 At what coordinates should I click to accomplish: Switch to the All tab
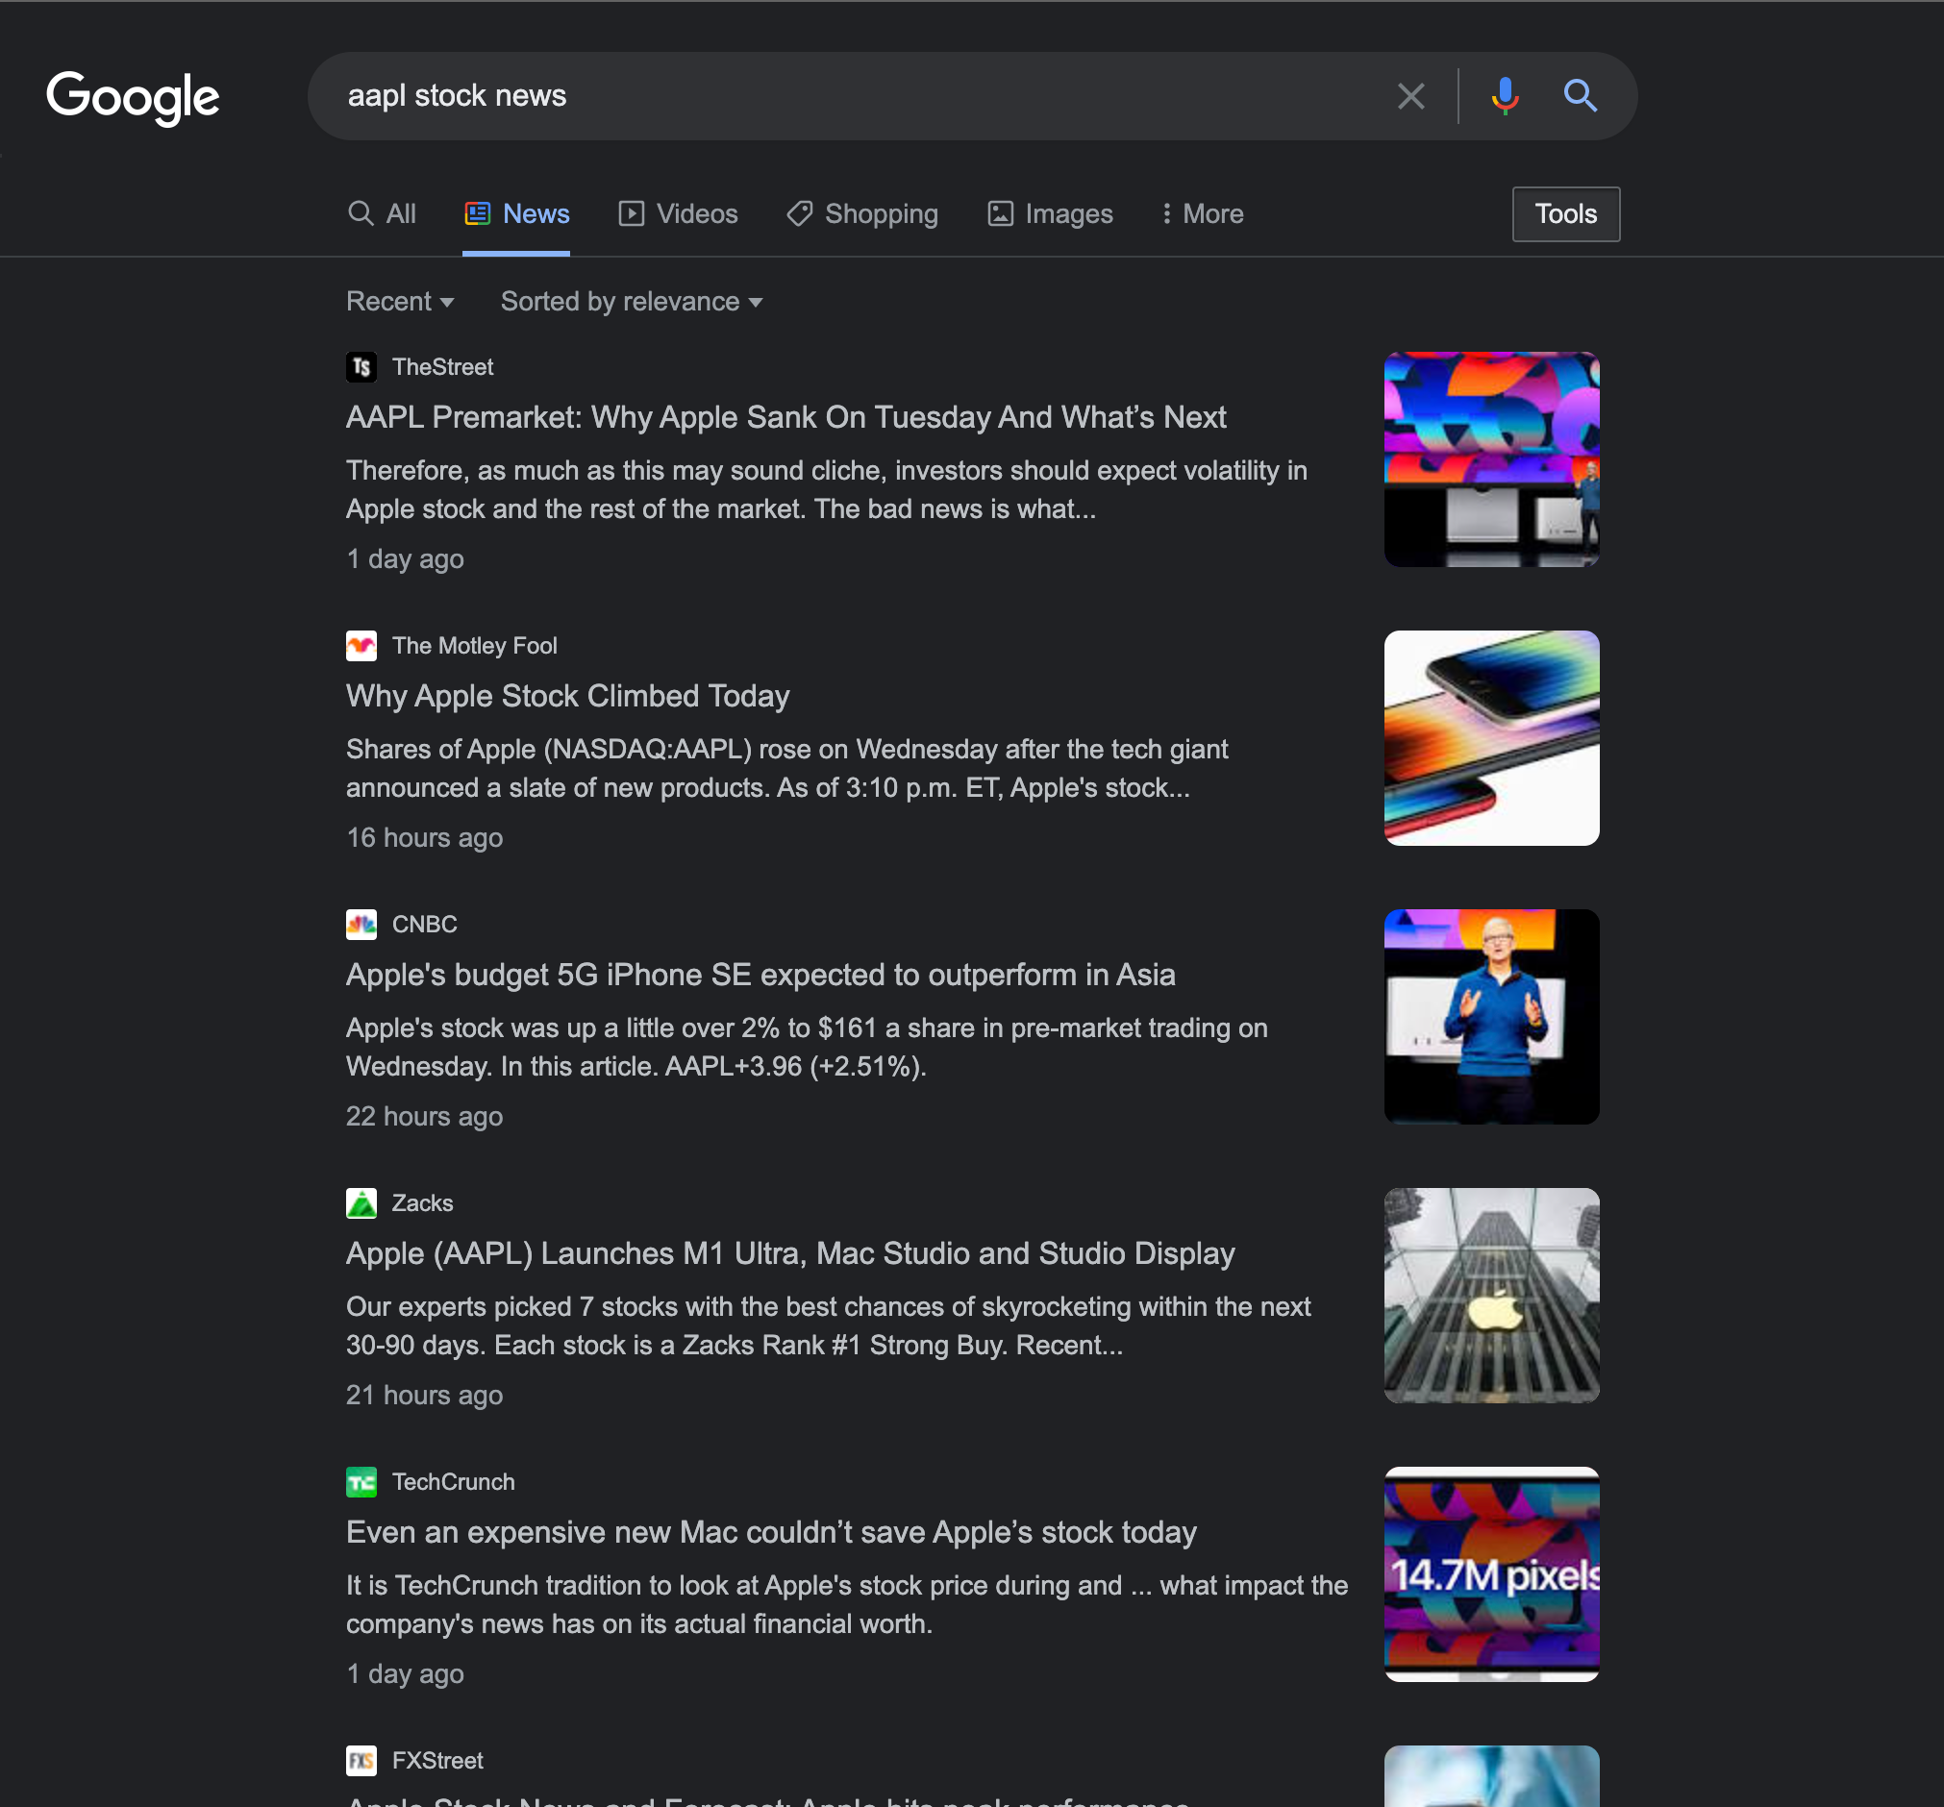383,214
